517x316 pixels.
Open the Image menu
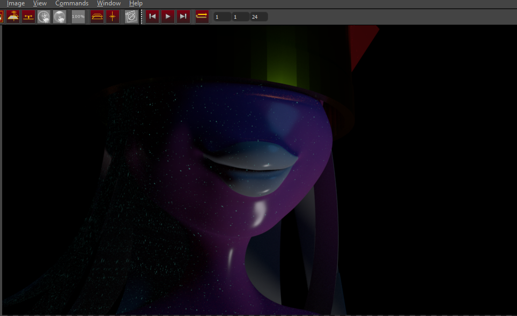click(x=16, y=3)
